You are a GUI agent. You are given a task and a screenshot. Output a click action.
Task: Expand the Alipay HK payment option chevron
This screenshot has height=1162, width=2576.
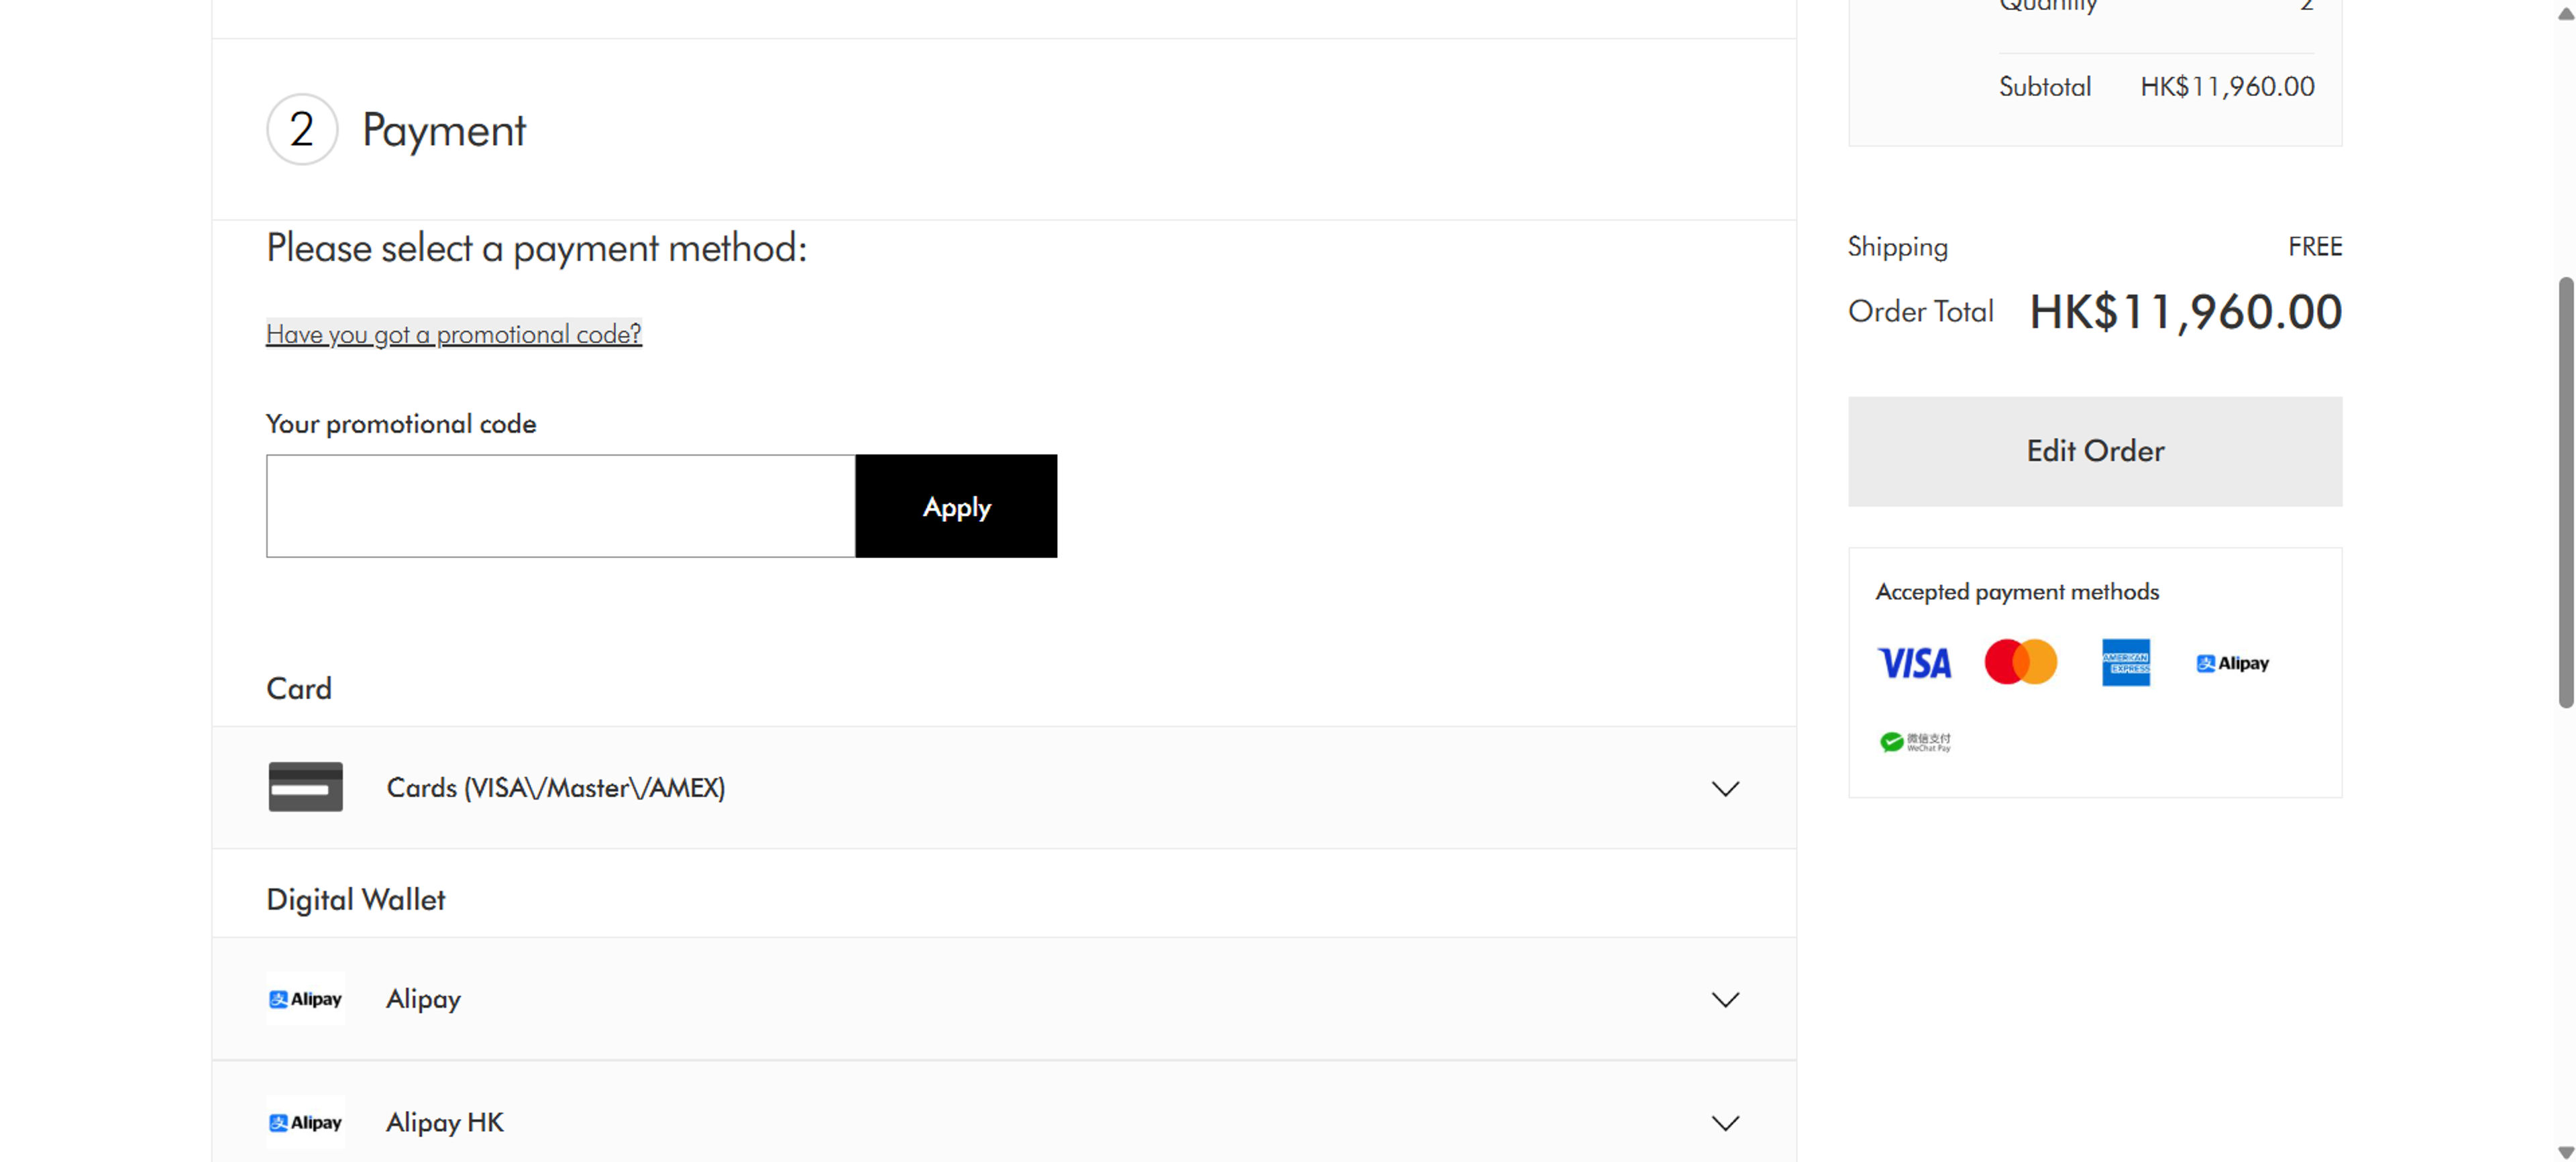coord(1725,1122)
